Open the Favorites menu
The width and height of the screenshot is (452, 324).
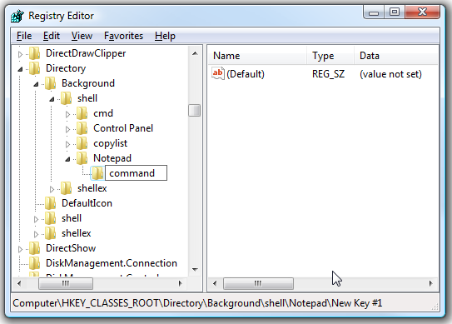pos(123,36)
